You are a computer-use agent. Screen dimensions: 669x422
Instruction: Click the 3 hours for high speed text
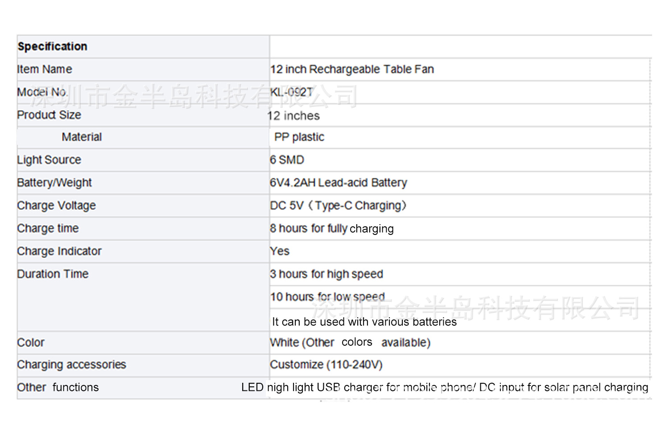[x=326, y=274]
